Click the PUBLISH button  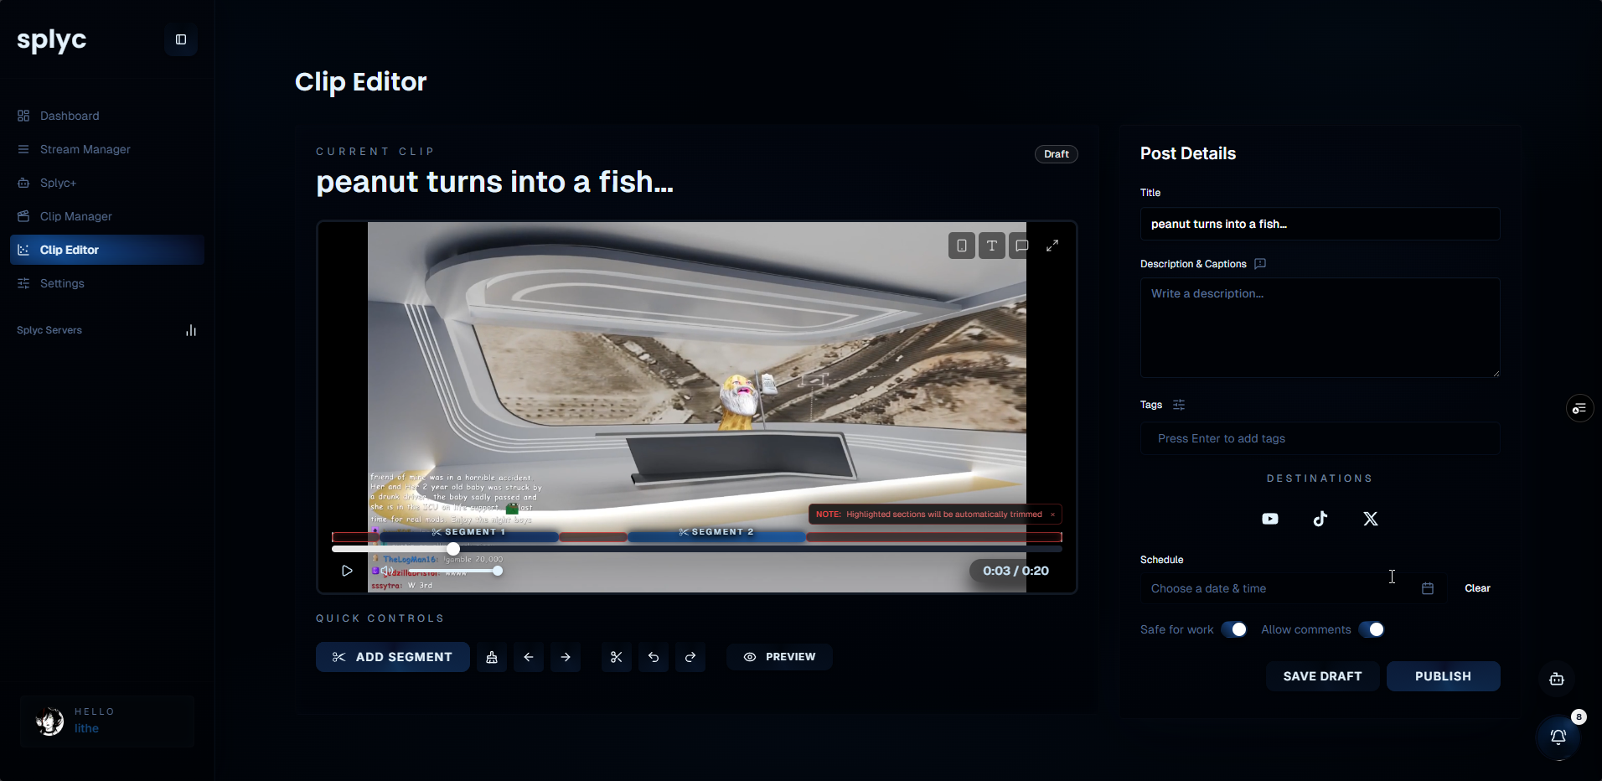tap(1443, 676)
